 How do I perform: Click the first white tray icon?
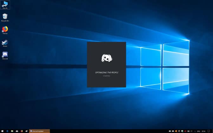[x=170, y=131]
